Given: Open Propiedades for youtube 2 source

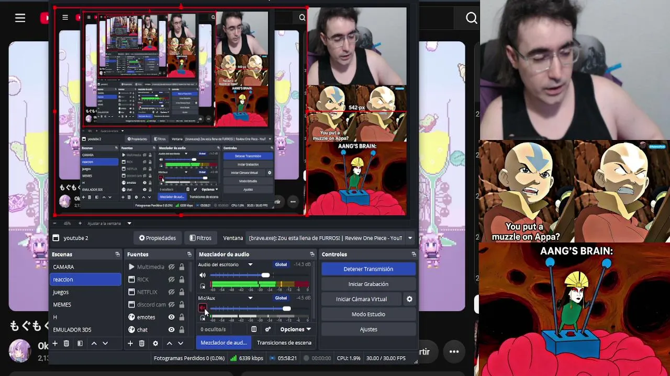Looking at the screenshot, I should click(158, 238).
